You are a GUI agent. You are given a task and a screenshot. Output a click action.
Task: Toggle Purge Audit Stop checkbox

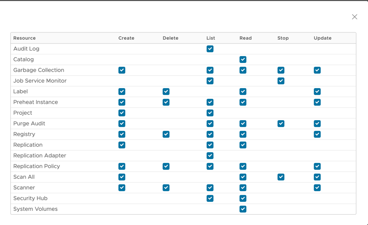(281, 124)
